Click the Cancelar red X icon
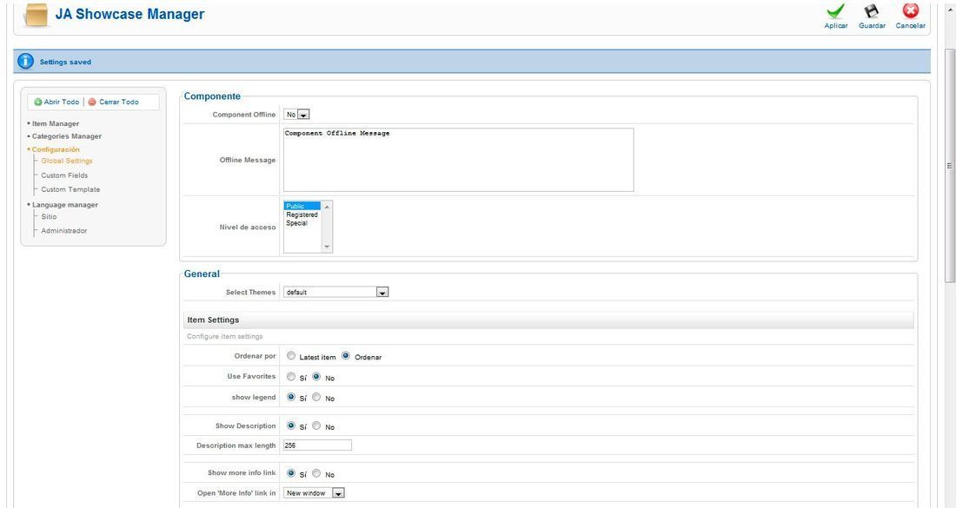Viewport: 956px width, 508px height. (x=910, y=11)
